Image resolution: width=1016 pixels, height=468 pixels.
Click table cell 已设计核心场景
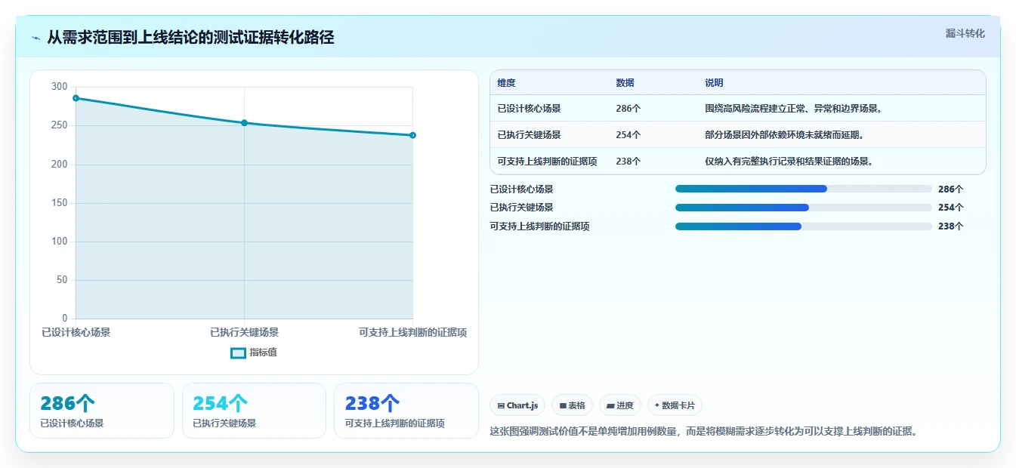pos(529,109)
